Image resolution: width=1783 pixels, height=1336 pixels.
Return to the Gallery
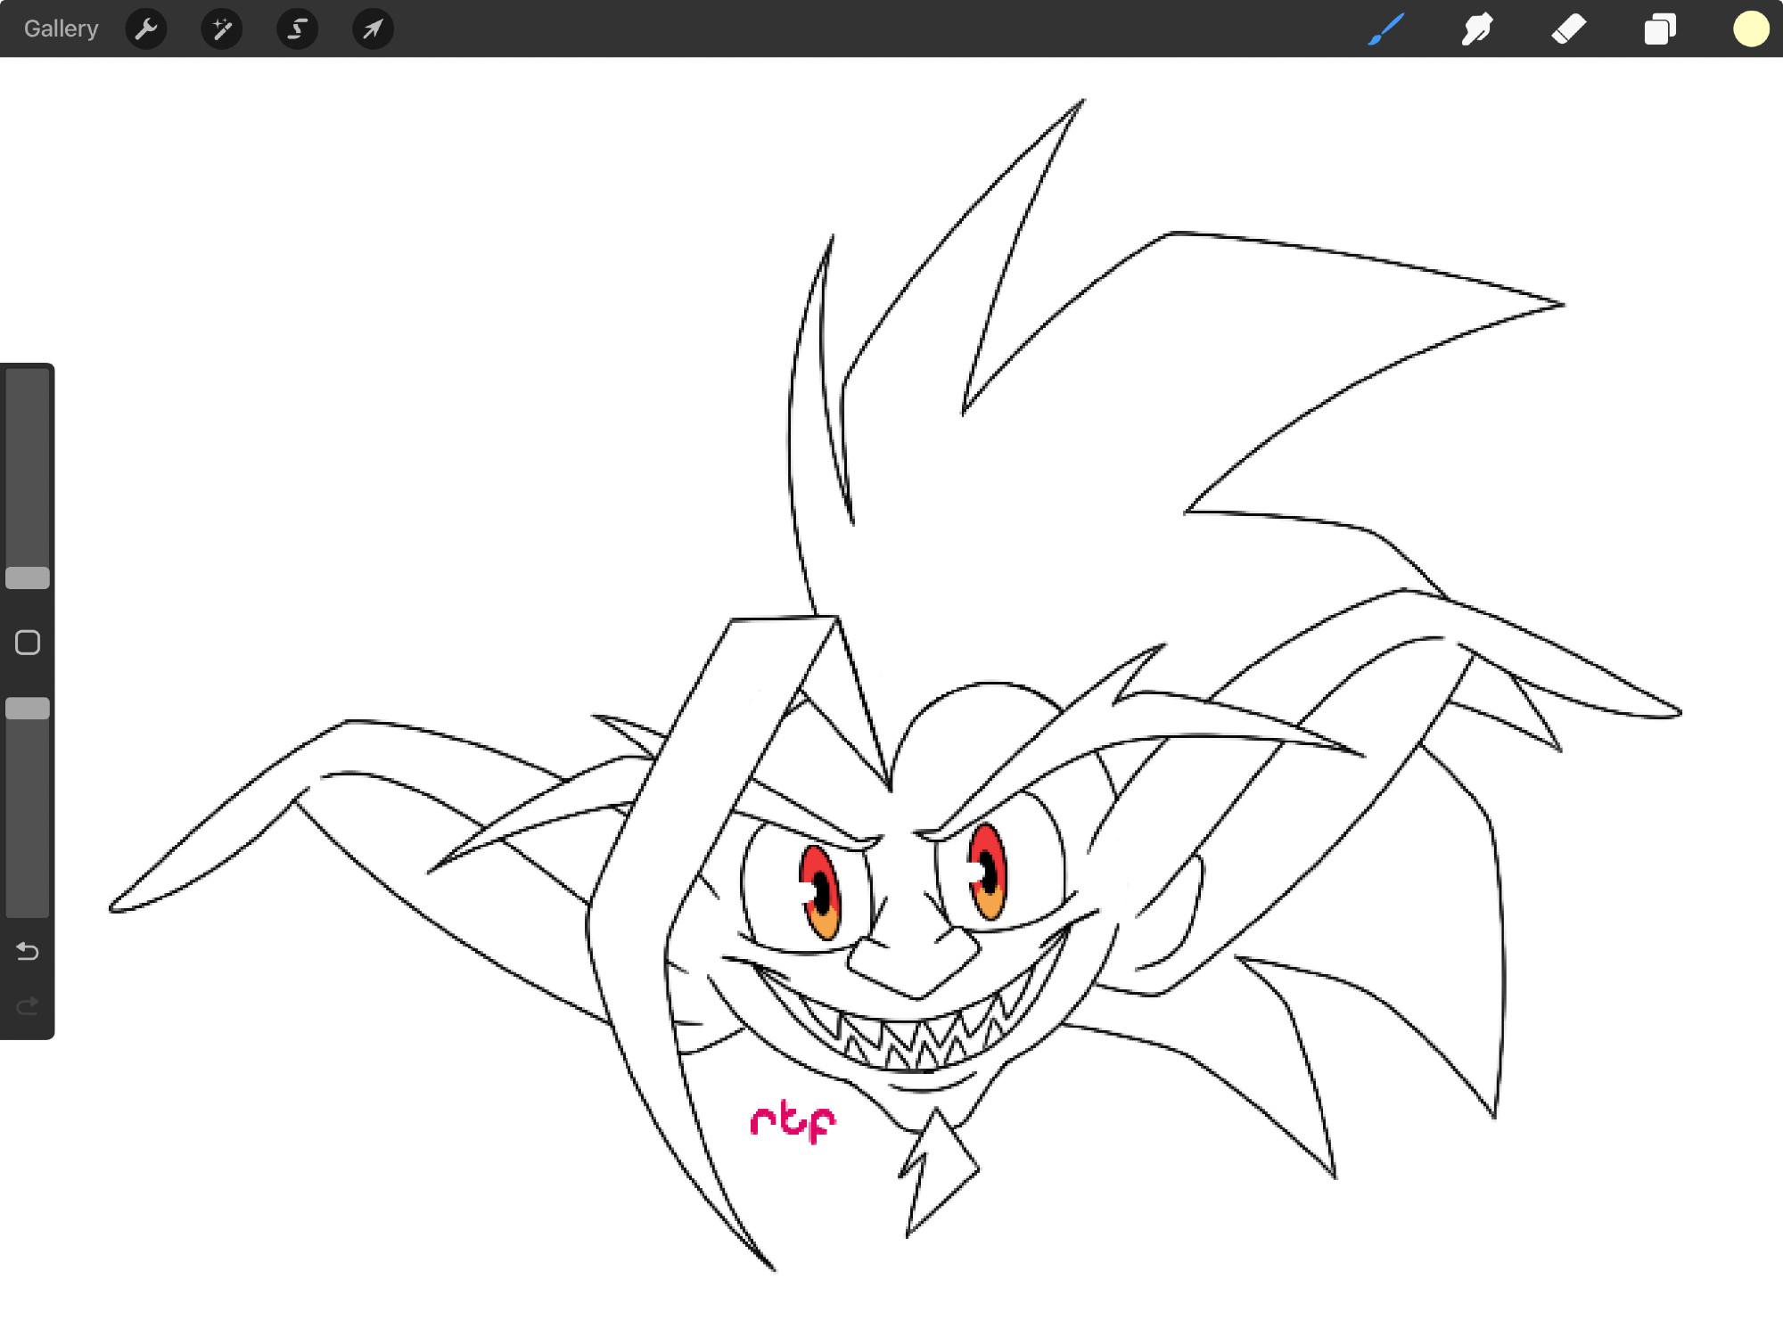[x=61, y=29]
